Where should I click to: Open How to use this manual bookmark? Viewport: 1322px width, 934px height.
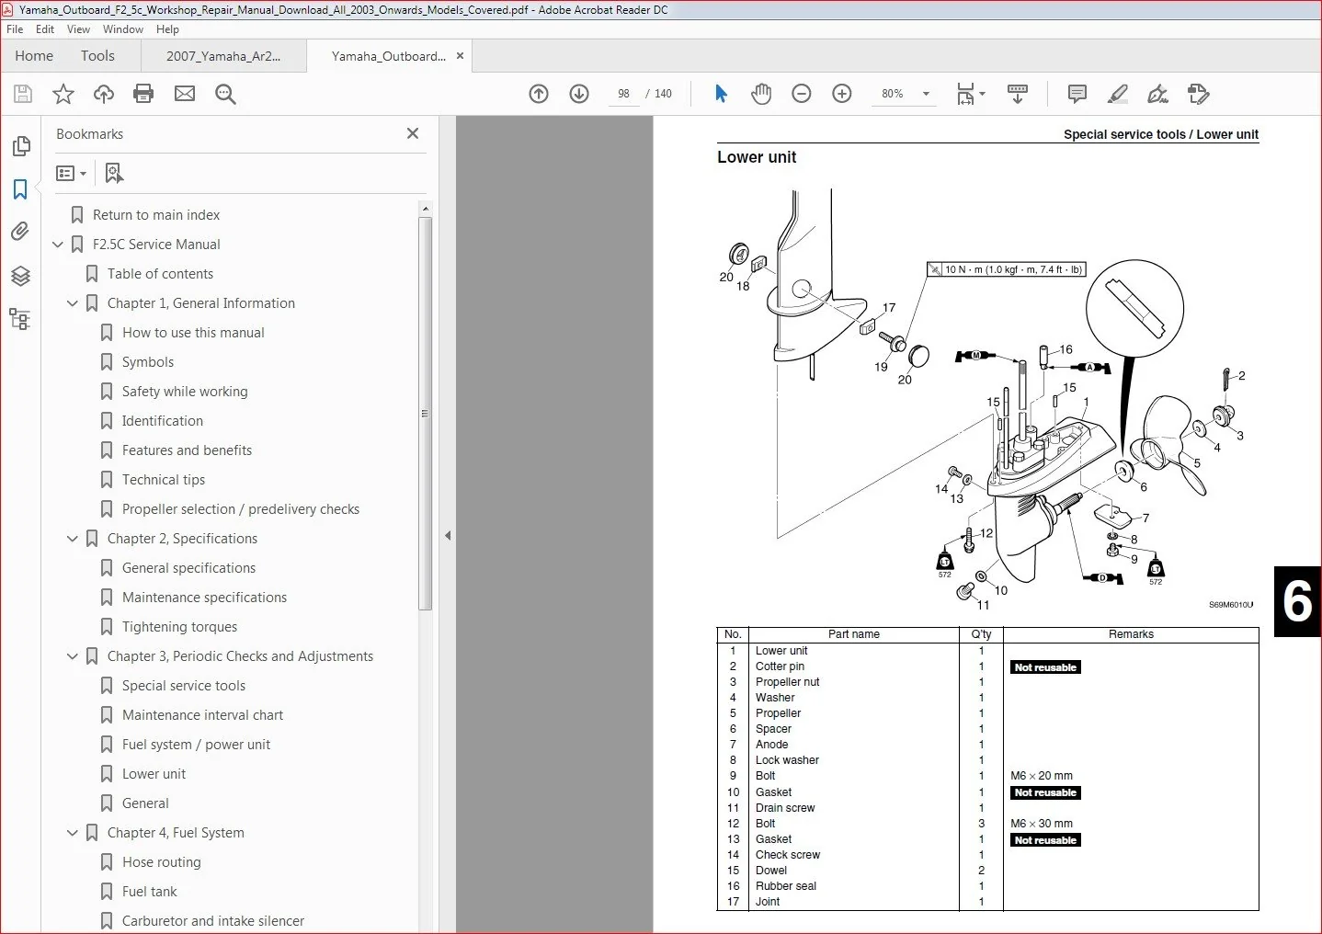(x=193, y=333)
